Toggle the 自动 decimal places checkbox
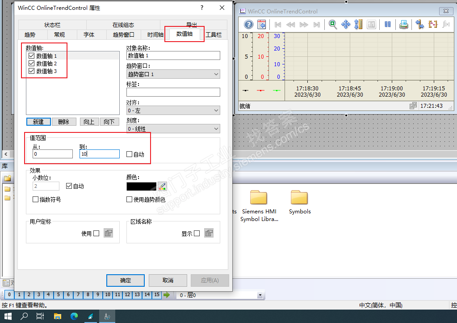The width and height of the screenshot is (457, 323). tap(69, 186)
